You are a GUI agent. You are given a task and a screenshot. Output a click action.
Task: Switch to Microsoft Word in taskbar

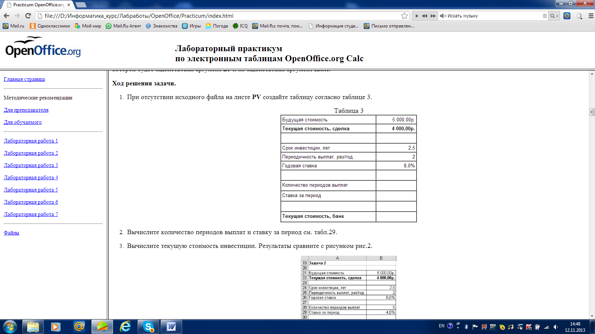click(x=171, y=327)
